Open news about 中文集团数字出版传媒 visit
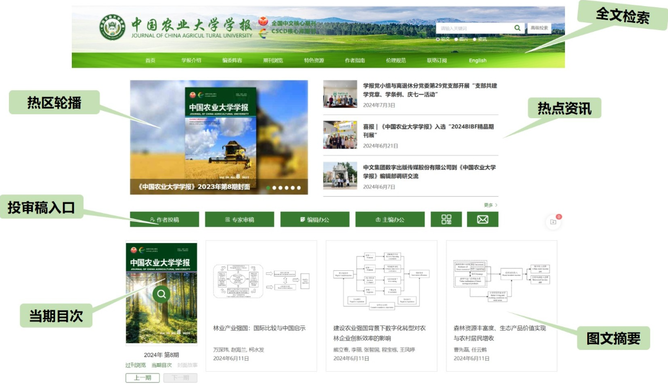This screenshot has height=384, width=668. point(429,172)
